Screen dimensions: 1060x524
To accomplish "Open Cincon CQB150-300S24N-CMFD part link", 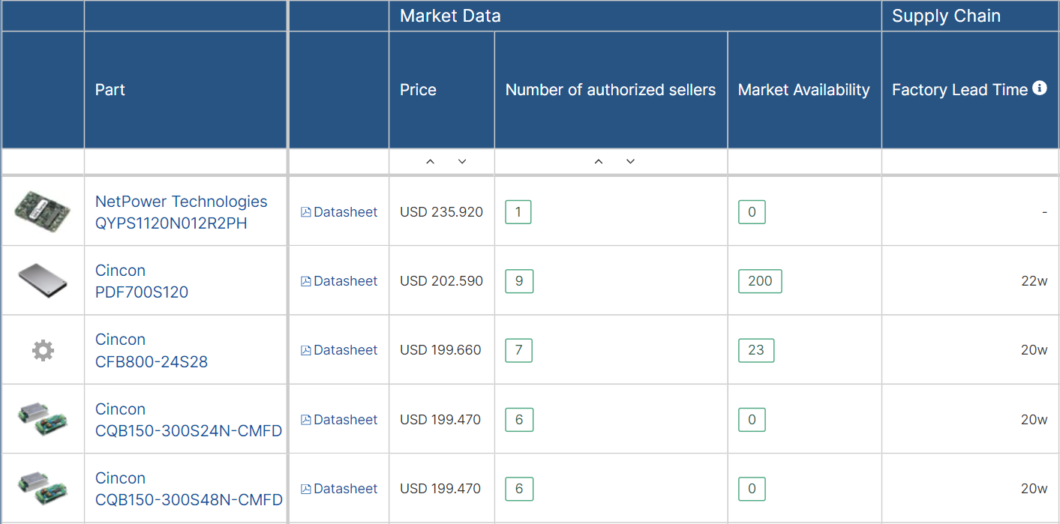I will pyautogui.click(x=188, y=420).
